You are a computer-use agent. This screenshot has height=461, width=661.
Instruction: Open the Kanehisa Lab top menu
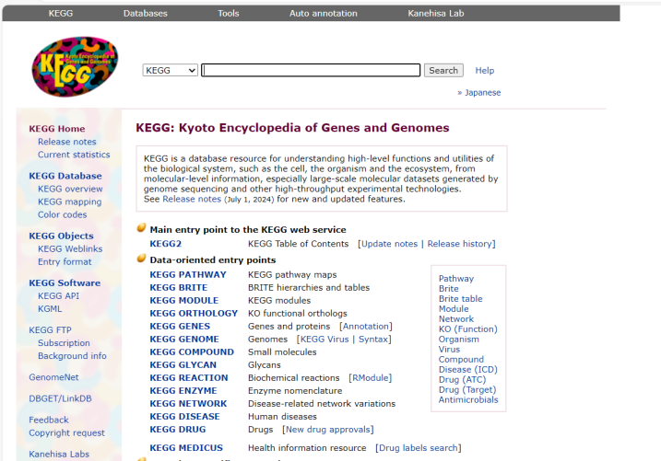click(x=436, y=14)
